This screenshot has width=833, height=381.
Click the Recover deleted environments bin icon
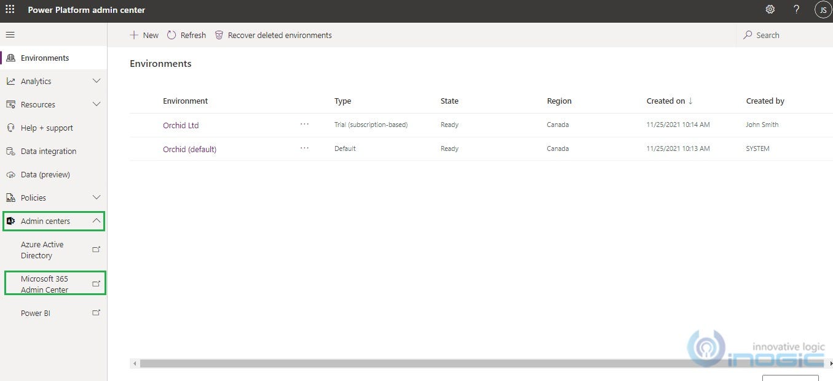(219, 35)
